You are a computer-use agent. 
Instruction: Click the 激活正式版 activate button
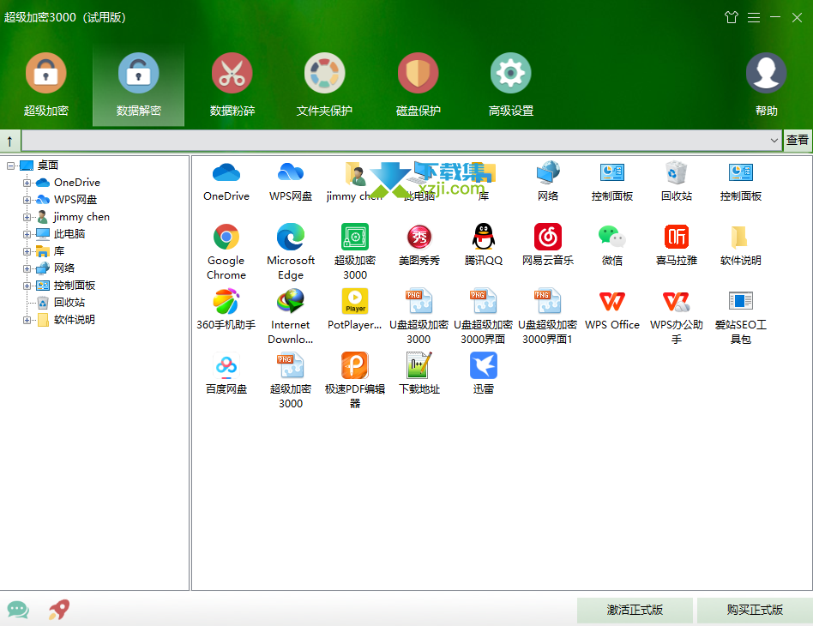tap(635, 610)
